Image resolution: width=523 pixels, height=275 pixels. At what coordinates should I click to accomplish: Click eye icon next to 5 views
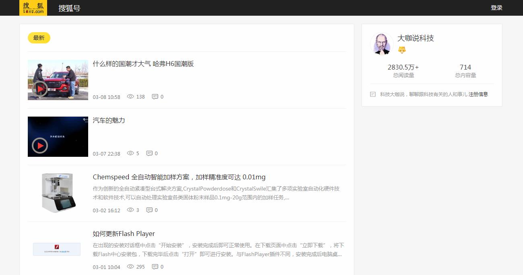tap(130, 153)
